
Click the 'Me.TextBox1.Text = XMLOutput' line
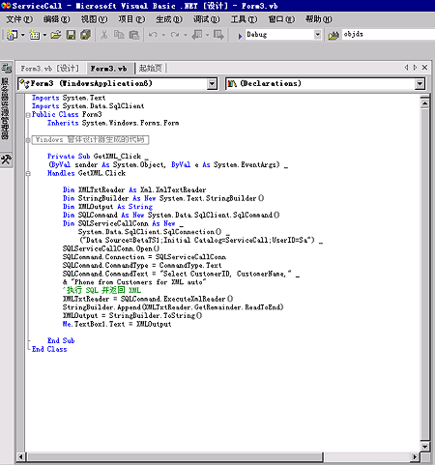click(117, 324)
